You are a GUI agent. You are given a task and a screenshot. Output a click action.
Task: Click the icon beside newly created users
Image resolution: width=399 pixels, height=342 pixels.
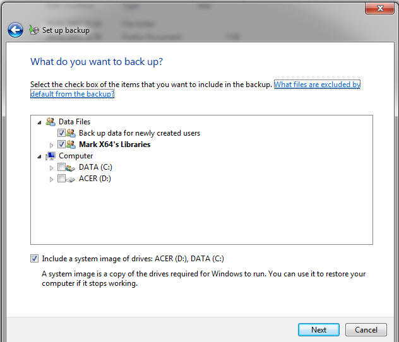[x=71, y=133]
